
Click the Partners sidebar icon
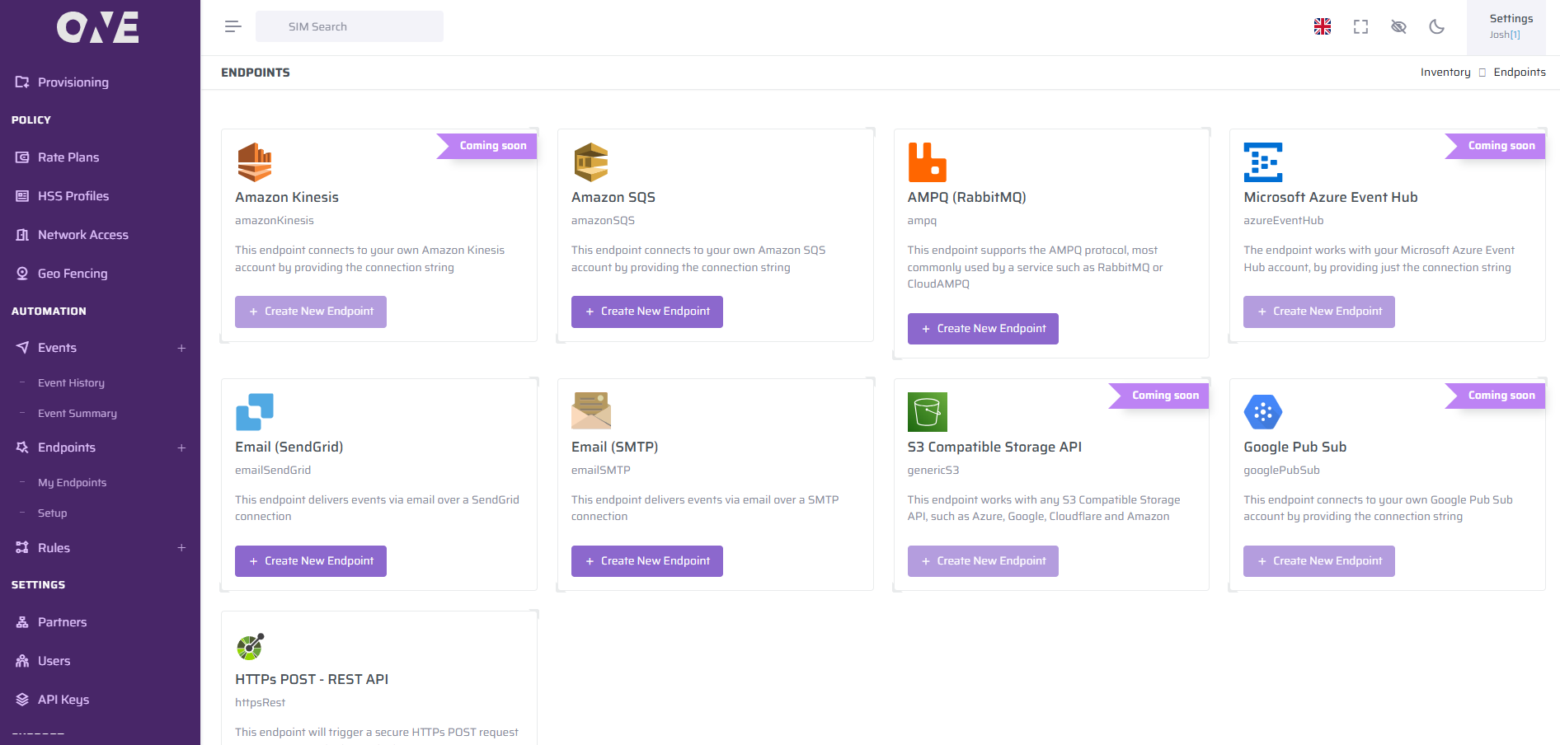coord(22,622)
